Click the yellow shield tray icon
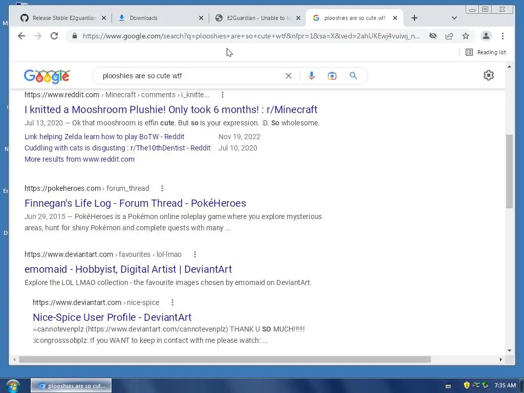The height and width of the screenshot is (393, 524). coord(467,385)
